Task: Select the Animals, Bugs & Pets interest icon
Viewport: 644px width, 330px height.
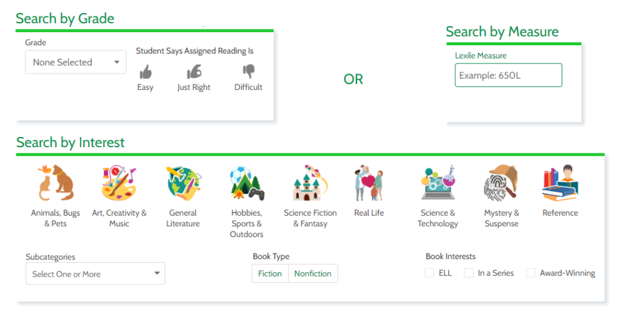Action: pos(55,183)
